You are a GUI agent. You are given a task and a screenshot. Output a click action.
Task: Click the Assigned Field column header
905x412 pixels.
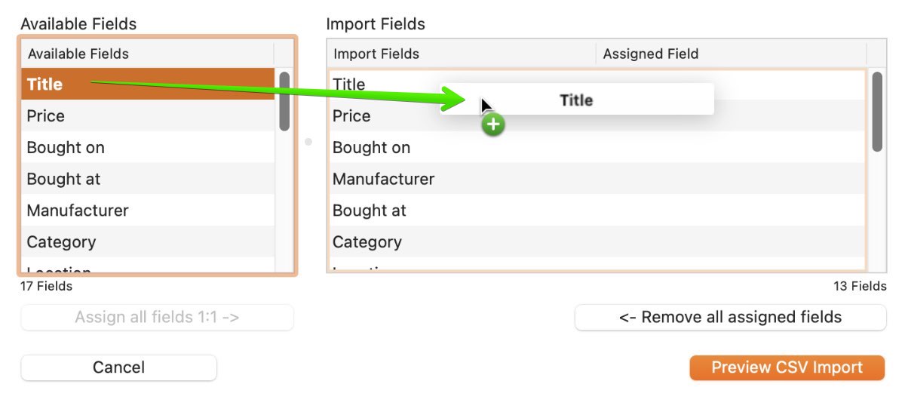[x=731, y=54]
